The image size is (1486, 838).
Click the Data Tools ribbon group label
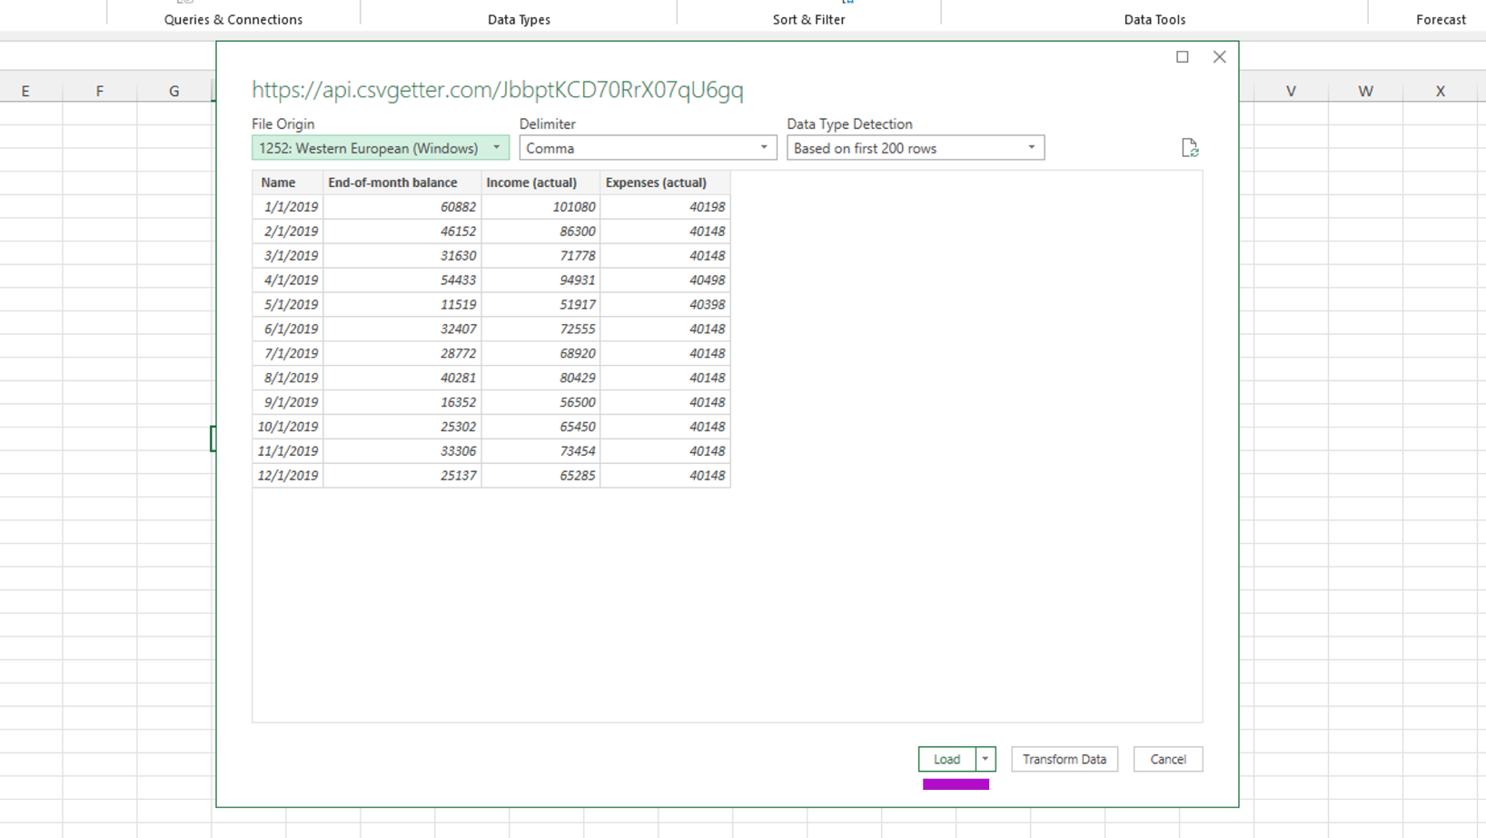1154,19
